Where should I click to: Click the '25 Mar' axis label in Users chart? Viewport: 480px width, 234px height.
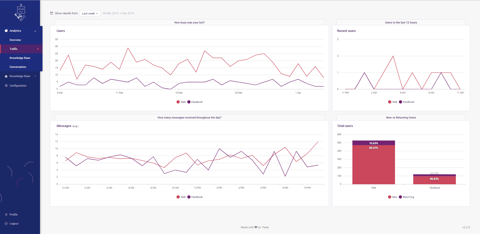(x=238, y=93)
